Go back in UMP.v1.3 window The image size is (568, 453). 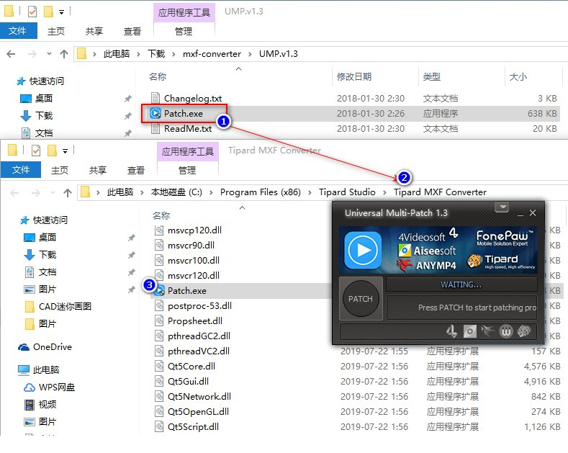point(12,54)
